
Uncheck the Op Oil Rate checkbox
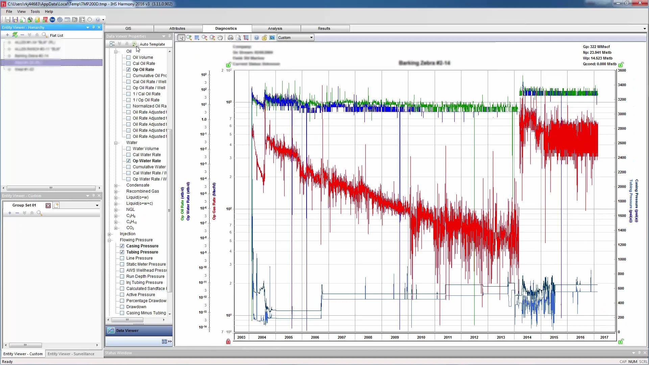(x=128, y=70)
